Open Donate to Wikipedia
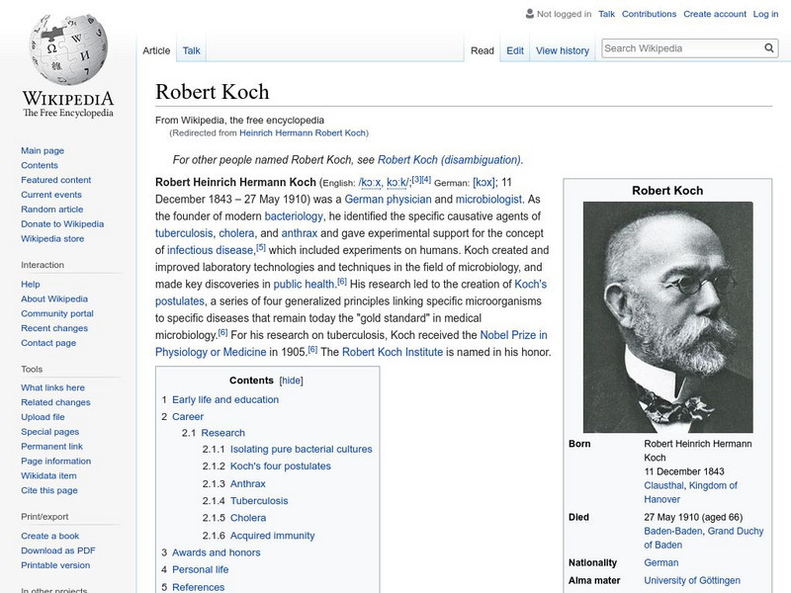This screenshot has width=791, height=593. tap(62, 223)
